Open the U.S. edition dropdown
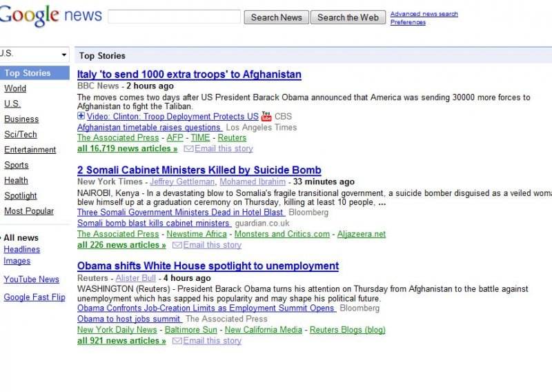The image size is (552, 392). [34, 55]
